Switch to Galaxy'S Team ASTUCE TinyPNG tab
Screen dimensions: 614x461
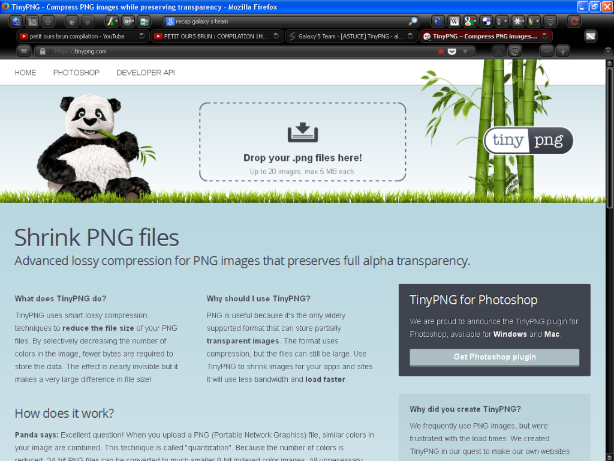(351, 36)
